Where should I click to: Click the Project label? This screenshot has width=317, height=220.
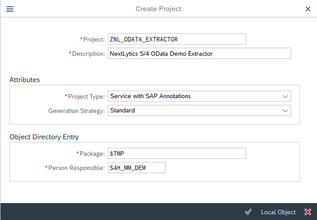94,40
